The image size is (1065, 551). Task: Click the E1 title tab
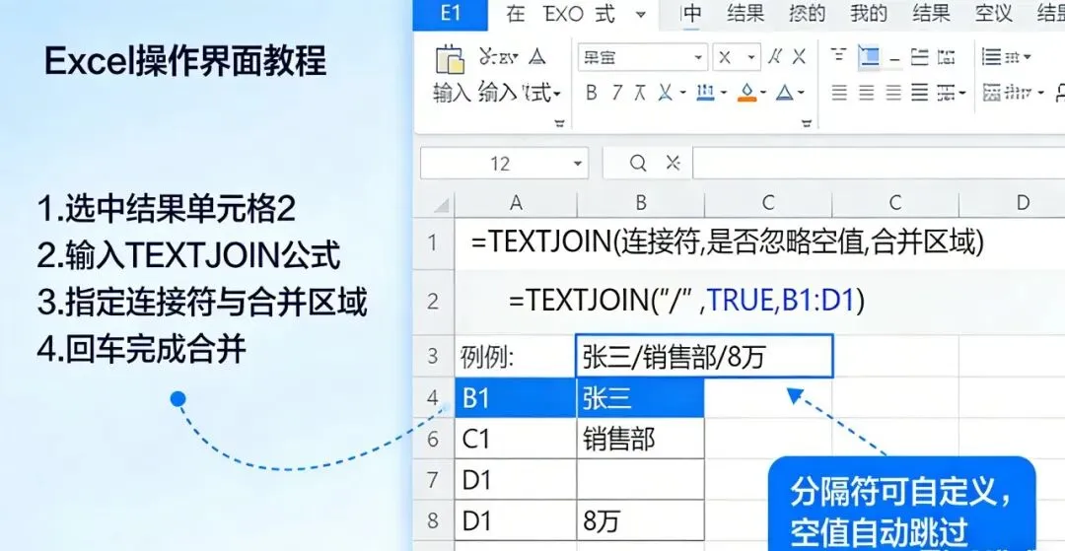(451, 14)
